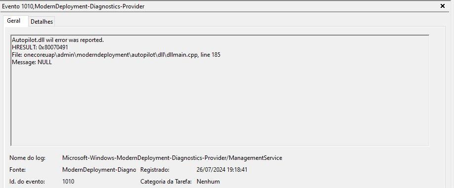The width and height of the screenshot is (454, 188).
Task: Select the ManagementService log name value
Action: pyautogui.click(x=172, y=158)
